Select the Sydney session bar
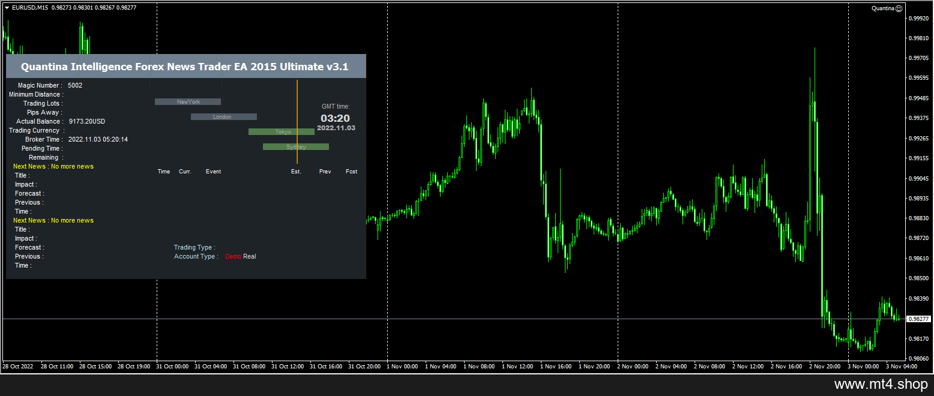The image size is (934, 396). tap(296, 147)
